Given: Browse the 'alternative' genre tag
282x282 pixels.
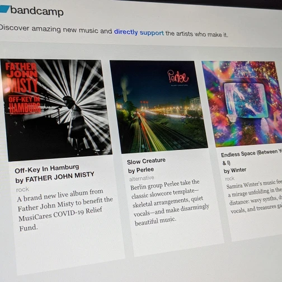Looking at the screenshot, I should 142,178.
